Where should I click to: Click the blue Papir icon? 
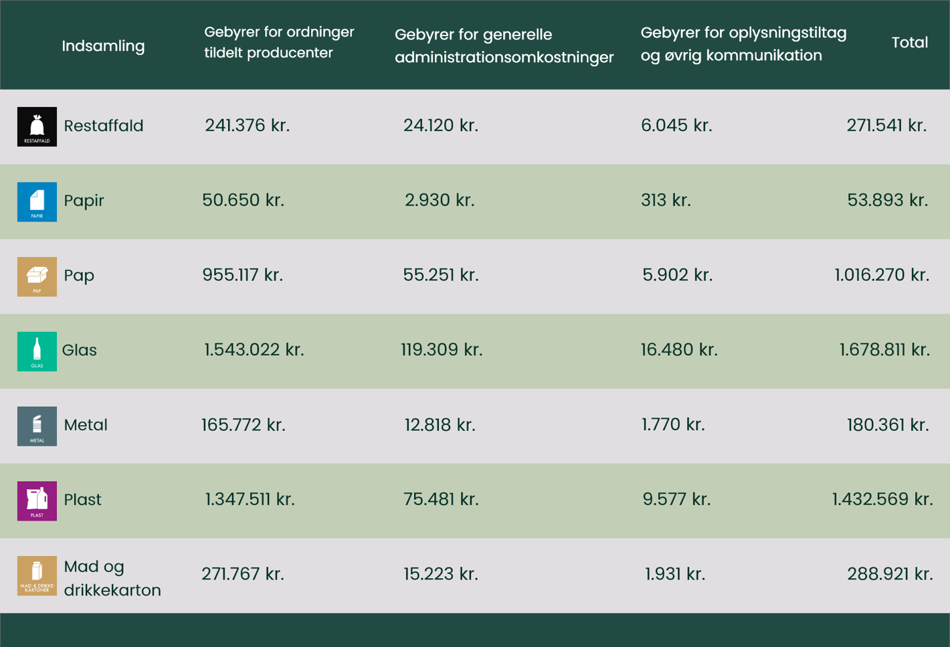pos(37,201)
